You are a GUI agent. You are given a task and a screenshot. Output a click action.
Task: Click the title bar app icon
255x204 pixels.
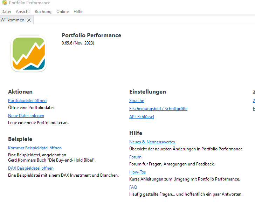click(x=4, y=3)
